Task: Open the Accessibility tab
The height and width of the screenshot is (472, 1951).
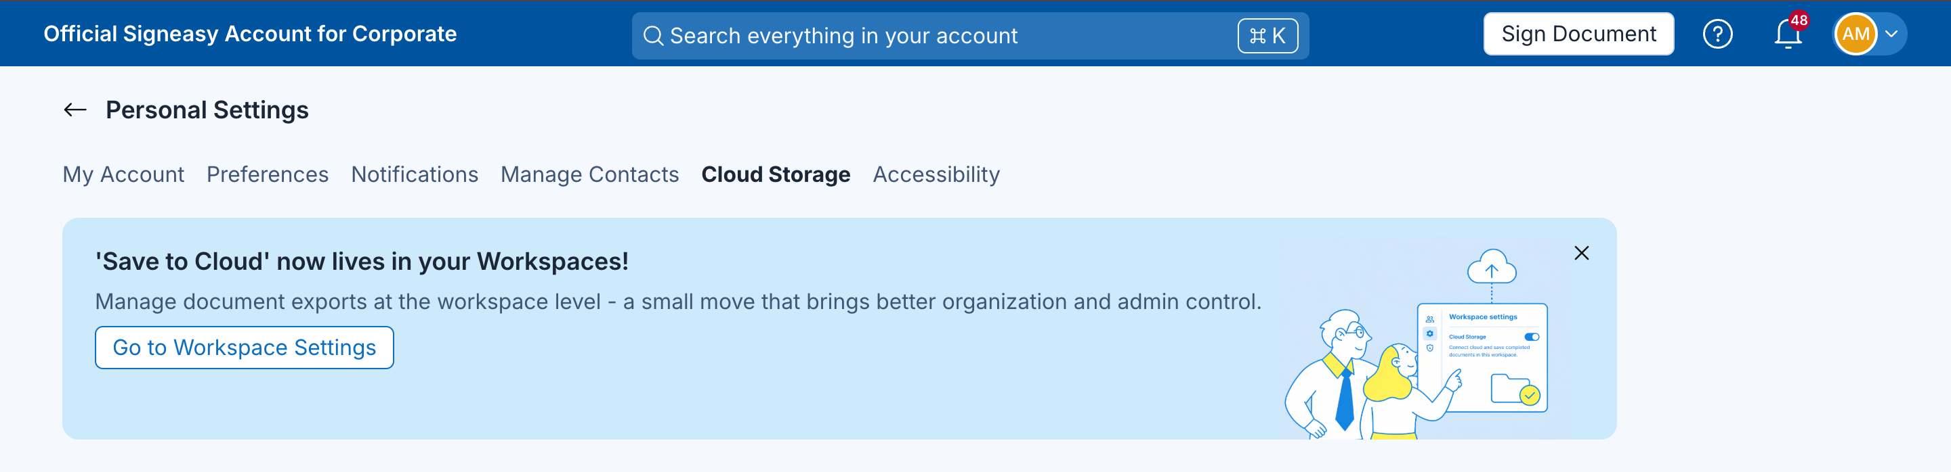Action: (x=936, y=174)
